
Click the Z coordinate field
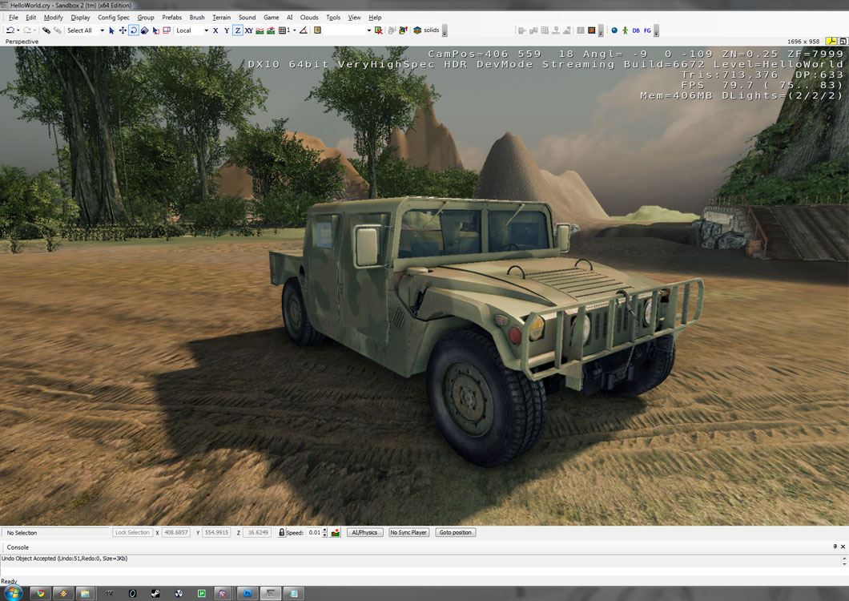[257, 532]
